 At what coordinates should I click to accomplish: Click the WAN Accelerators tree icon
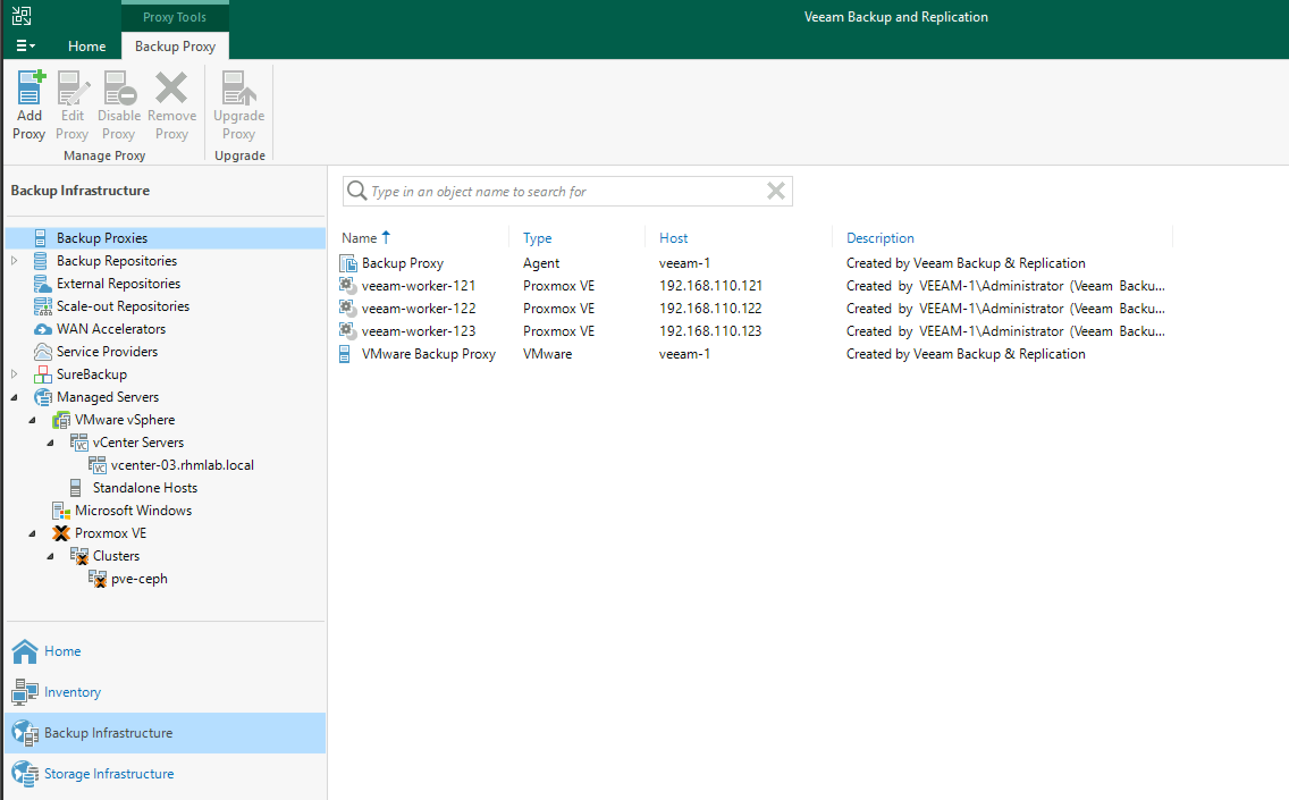(x=43, y=329)
